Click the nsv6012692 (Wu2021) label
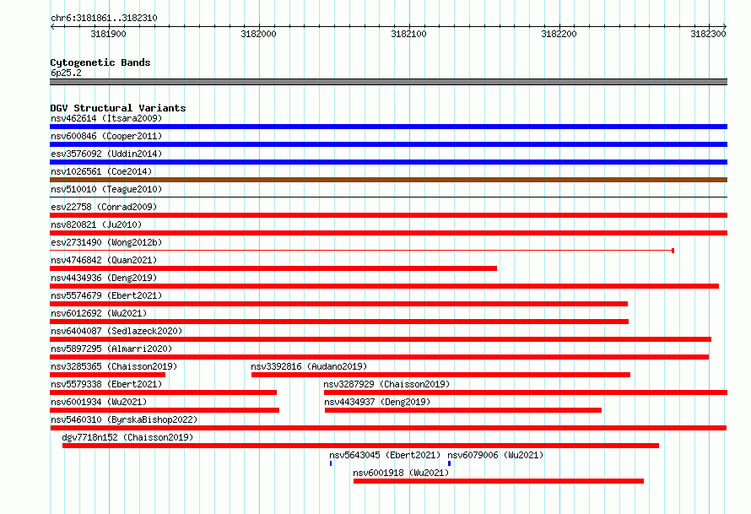Image resolution: width=751 pixels, height=514 pixels. click(x=99, y=313)
